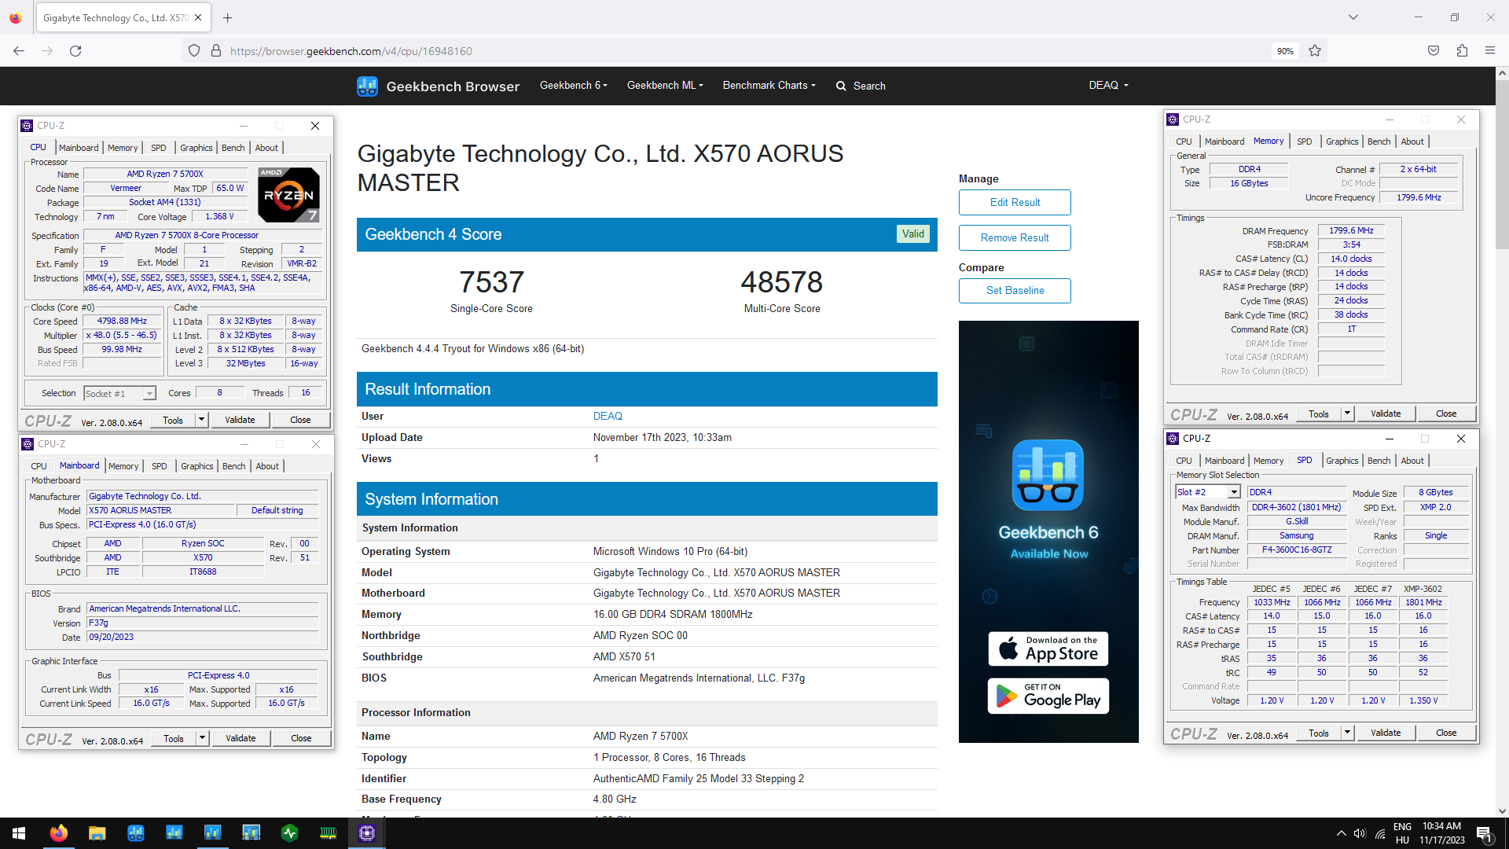Click the 7537 single-core score
1509x849 pixels.
[x=491, y=282]
